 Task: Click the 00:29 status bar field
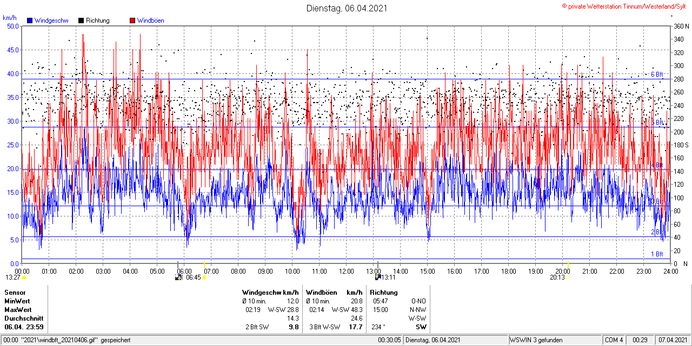tap(640, 340)
